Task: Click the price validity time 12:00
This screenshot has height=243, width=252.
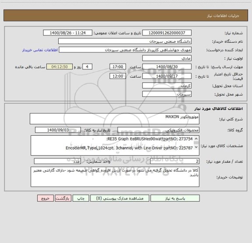Action: (x=118, y=76)
